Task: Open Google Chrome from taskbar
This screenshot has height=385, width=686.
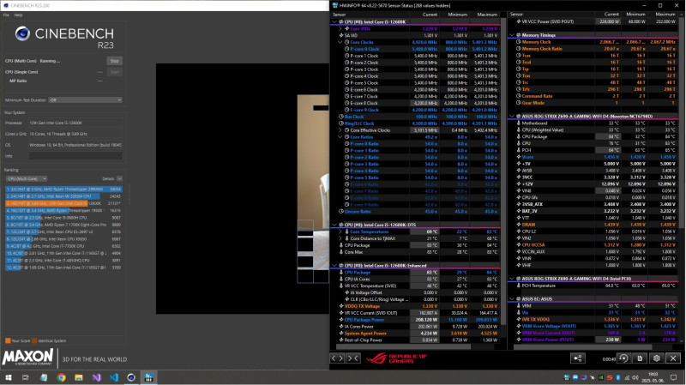Action: 61,377
